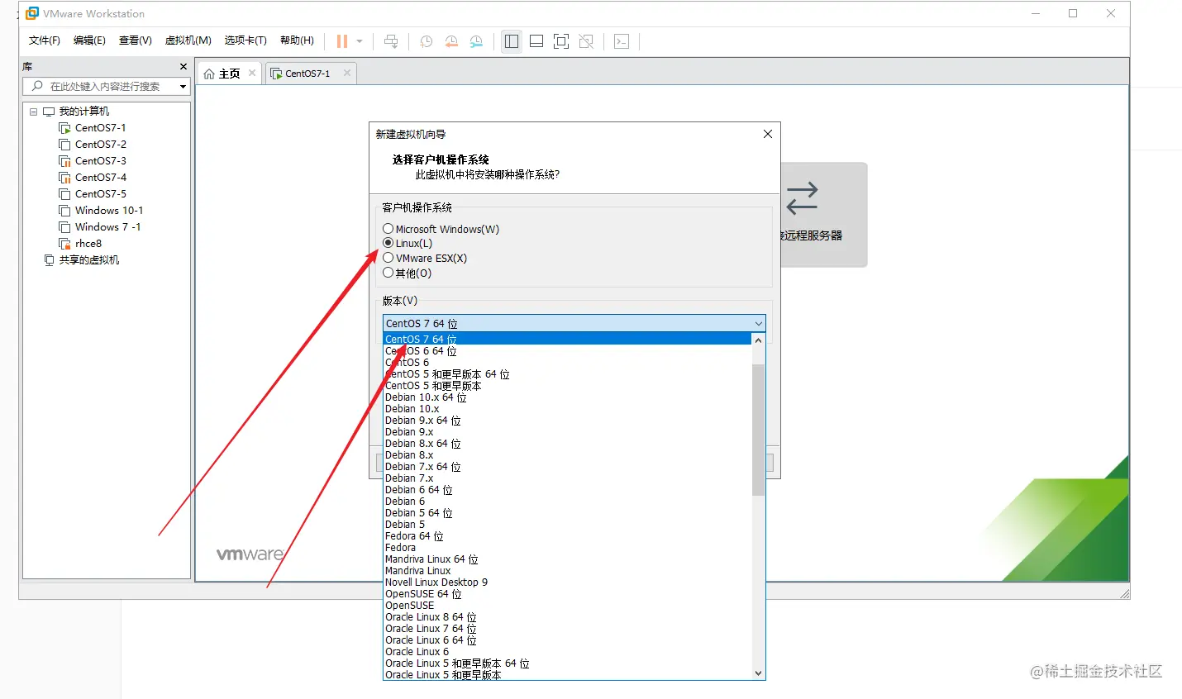This screenshot has height=699, width=1182.
Task: Select CentOS7-5 in the library tree
Action: tap(100, 194)
